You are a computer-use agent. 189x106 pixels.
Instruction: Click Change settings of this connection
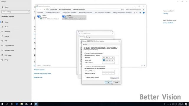(122, 13)
